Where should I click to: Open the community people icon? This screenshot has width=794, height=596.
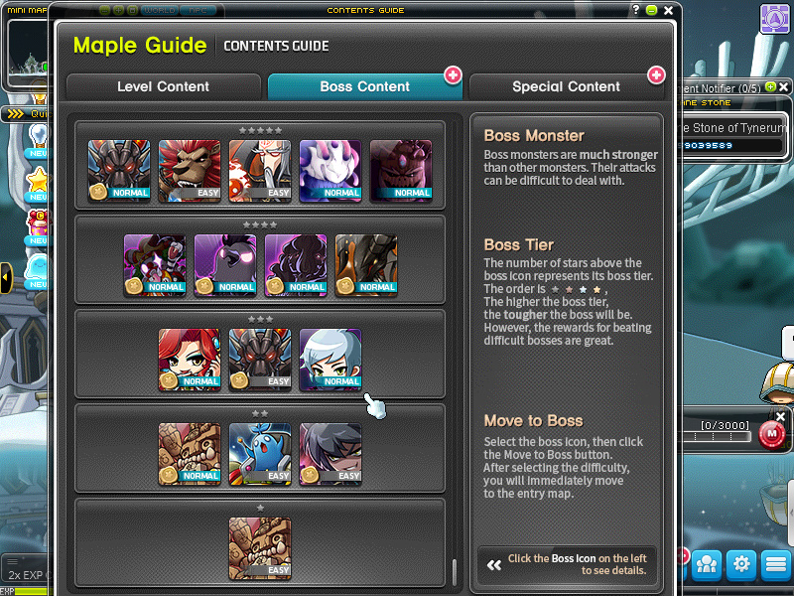[x=707, y=564]
